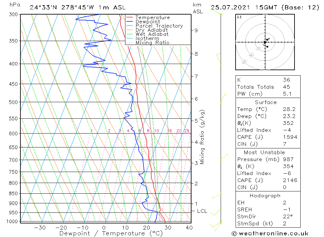Click the 45 ring label in hodograph
Viewport: 324px width, 237px height.
coord(244,61)
